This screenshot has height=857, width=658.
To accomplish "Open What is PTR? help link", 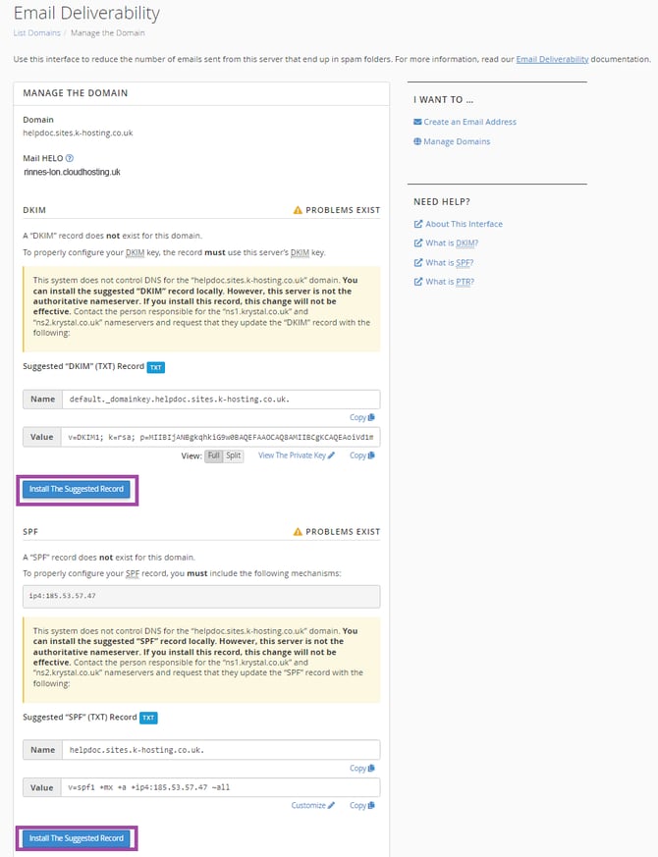I will [450, 282].
